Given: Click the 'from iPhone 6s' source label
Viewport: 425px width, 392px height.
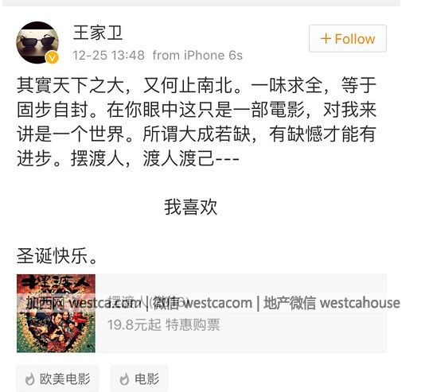Looking at the screenshot, I should 197,55.
